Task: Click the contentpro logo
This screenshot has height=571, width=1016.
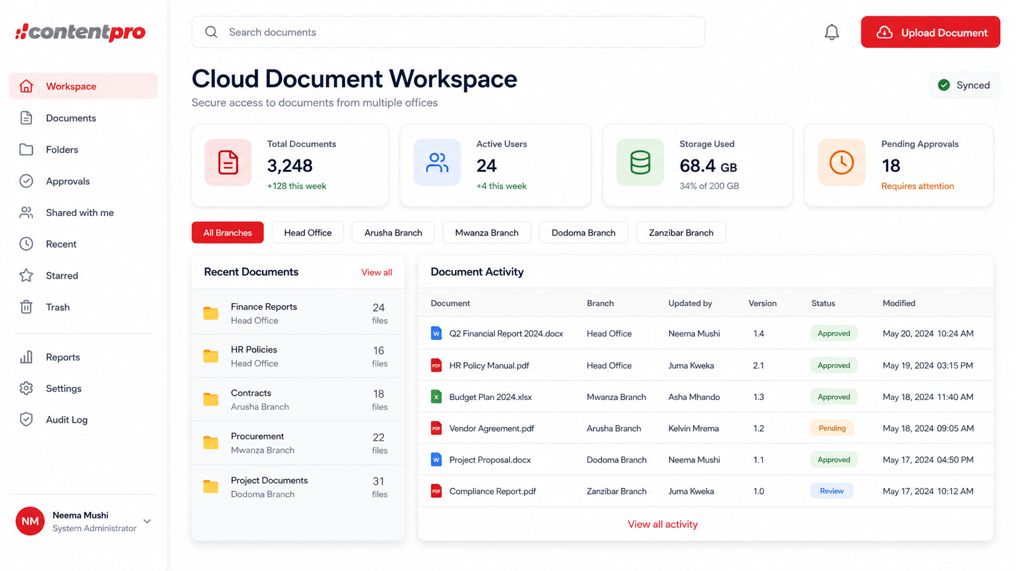Action: point(81,32)
